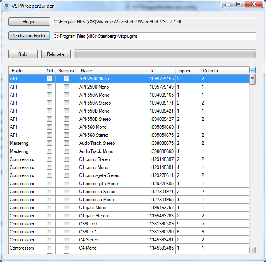Viewport: 266px width, 262px height.
Task: Enable Surround for AudioTrack Mono
Action: click(x=66, y=151)
